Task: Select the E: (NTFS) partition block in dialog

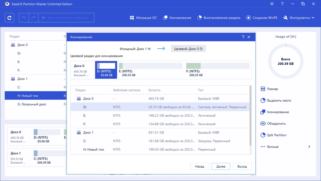Action: tap(150, 70)
